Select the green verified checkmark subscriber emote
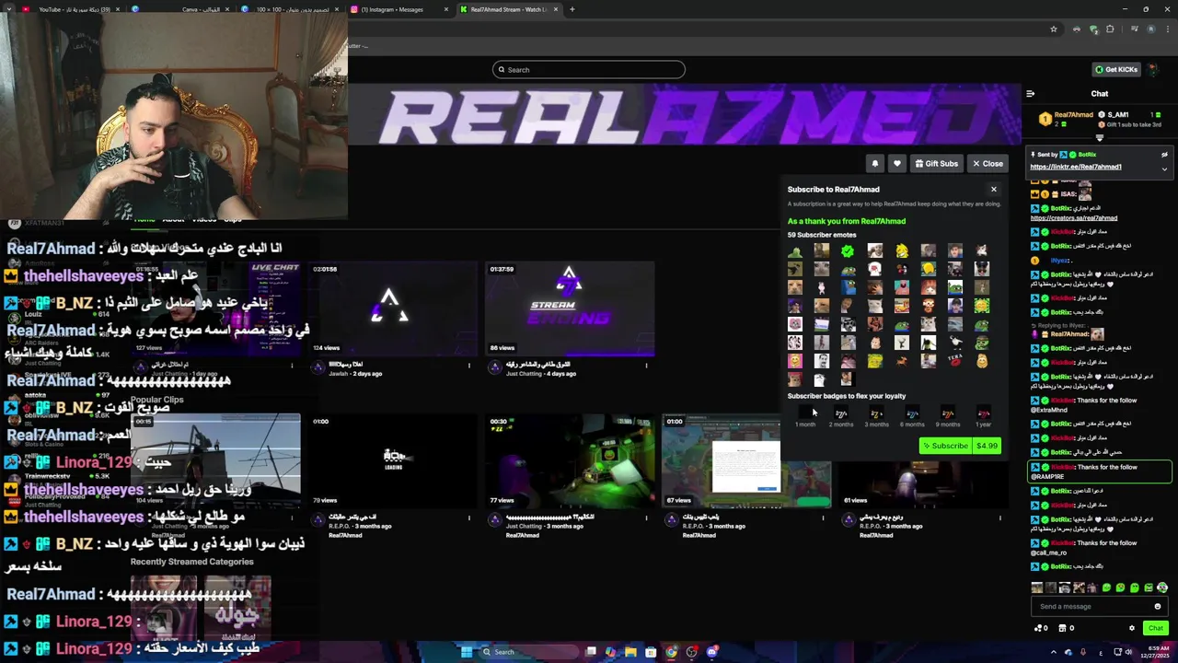The height and width of the screenshot is (663, 1178). point(848,250)
